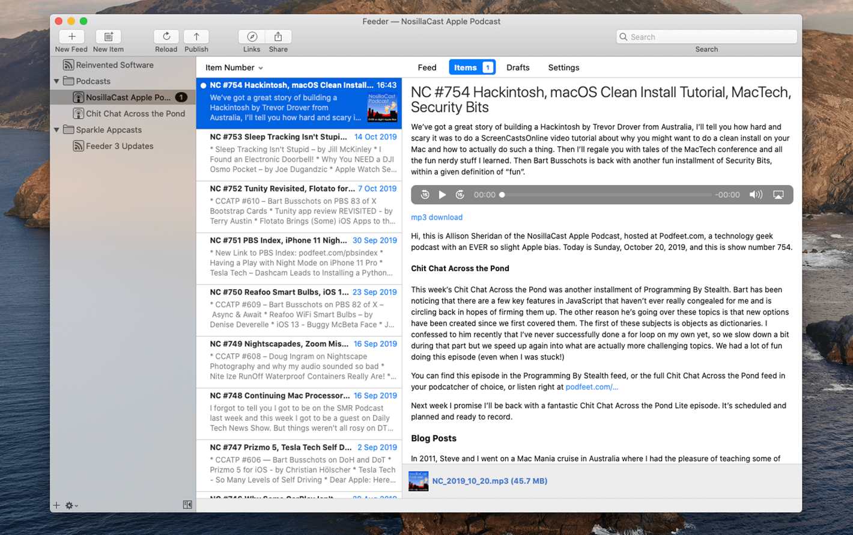Open the mp3 download link

437,218
